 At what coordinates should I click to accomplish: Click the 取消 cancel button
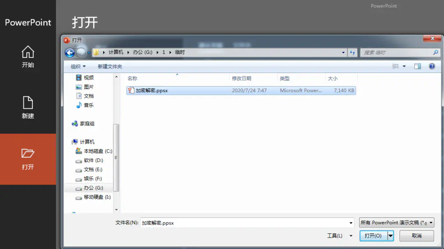[416, 236]
